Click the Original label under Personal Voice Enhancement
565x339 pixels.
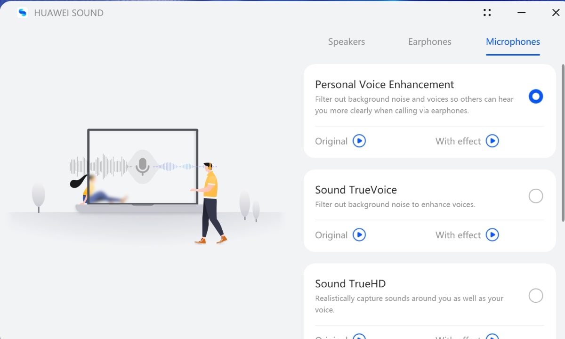coord(331,141)
